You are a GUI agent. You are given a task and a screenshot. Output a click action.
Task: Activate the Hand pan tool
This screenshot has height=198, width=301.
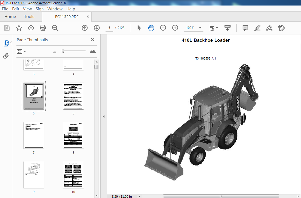click(151, 28)
